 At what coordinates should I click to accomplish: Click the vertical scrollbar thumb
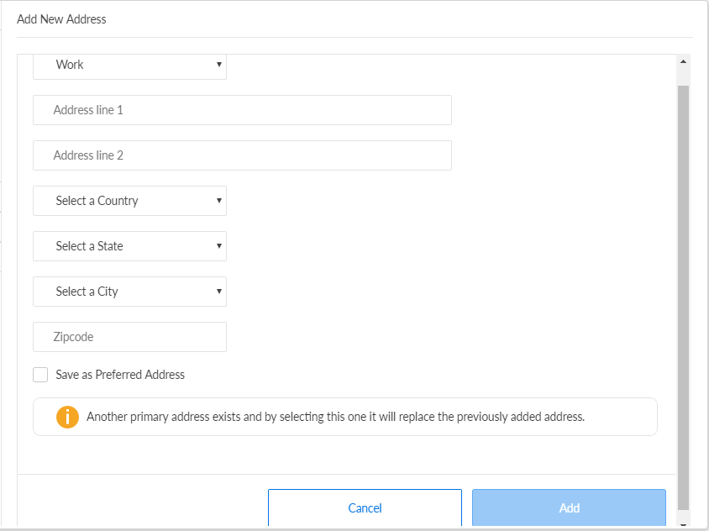(x=682, y=294)
